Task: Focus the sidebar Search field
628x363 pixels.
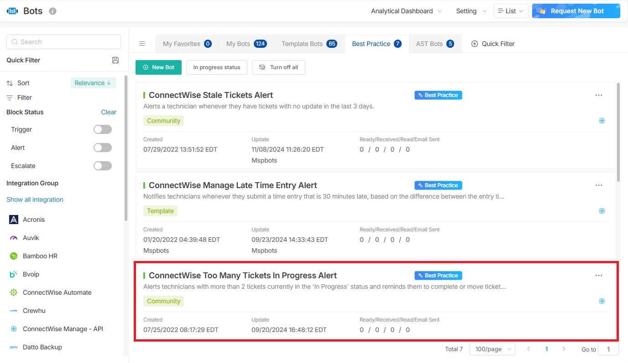Action: coord(64,42)
